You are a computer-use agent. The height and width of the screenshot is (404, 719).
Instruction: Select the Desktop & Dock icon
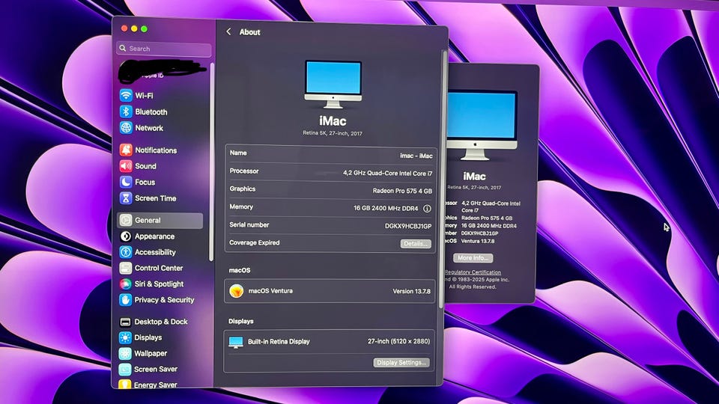pos(125,322)
